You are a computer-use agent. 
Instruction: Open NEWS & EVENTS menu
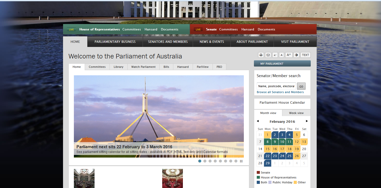click(212, 42)
